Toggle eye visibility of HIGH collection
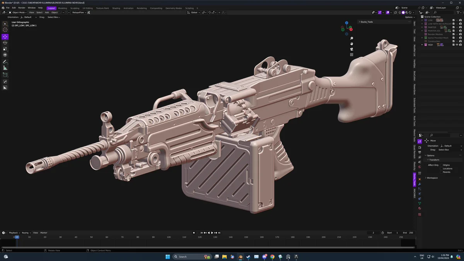This screenshot has height=261, width=464. click(457, 45)
